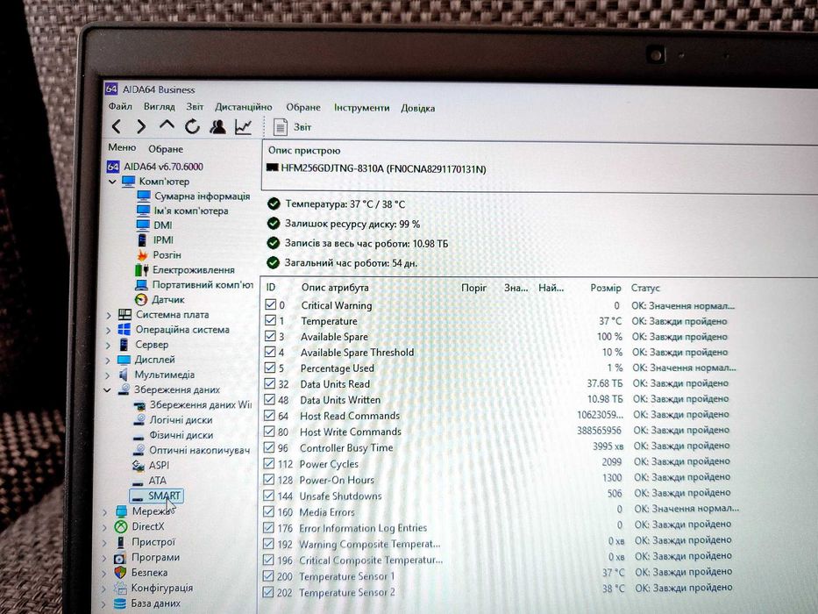Click the Програми software icon
Viewport: 818px width, 614px height.
tap(120, 558)
